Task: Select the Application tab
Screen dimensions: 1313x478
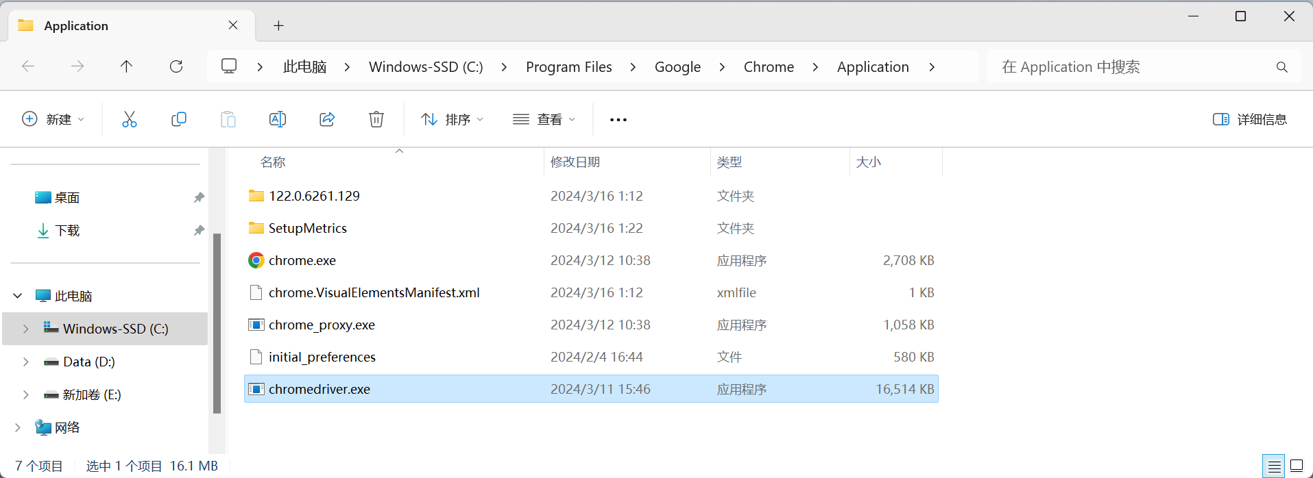Action: point(130,26)
